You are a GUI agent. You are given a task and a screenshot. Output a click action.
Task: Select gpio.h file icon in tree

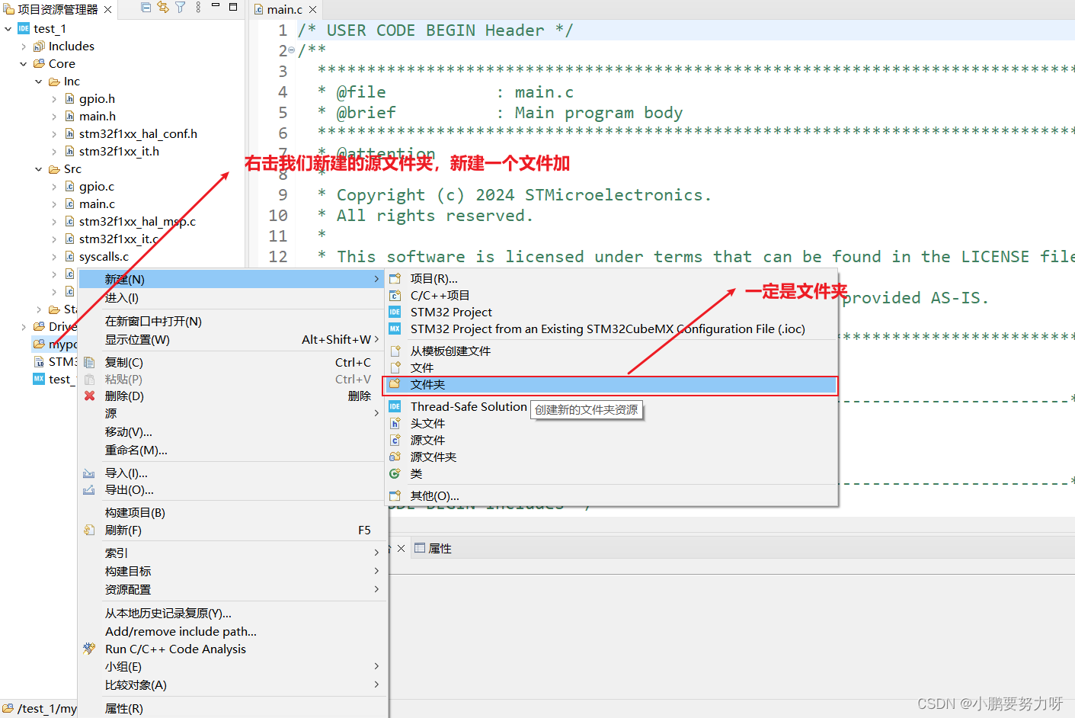(x=69, y=98)
